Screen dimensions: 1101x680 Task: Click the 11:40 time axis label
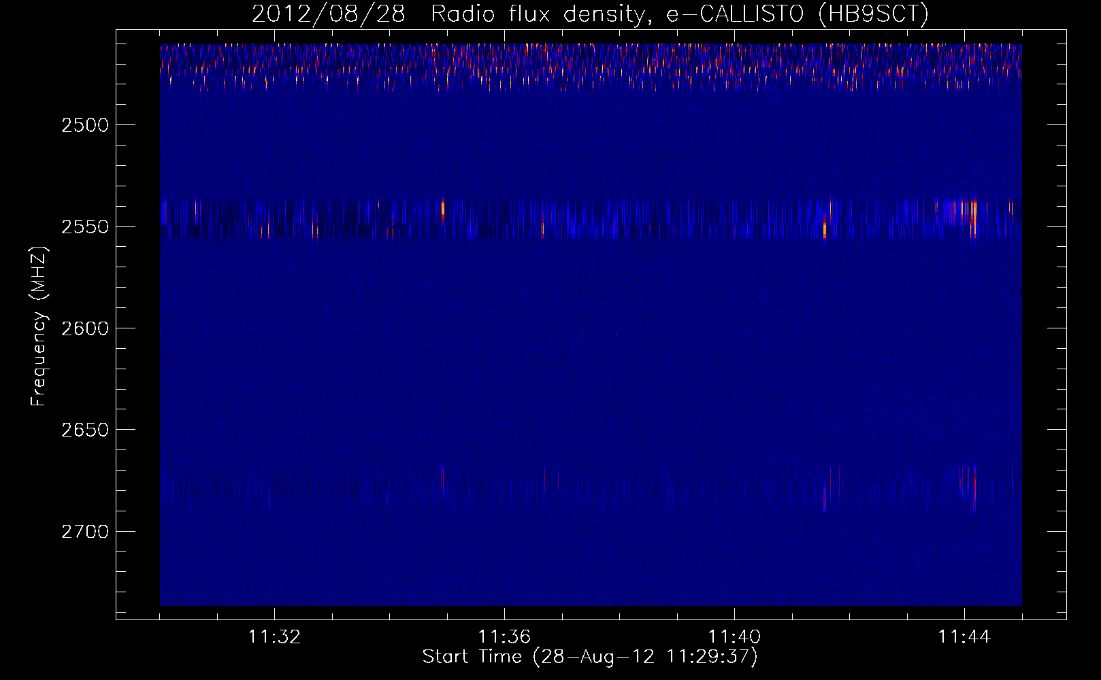pyautogui.click(x=734, y=637)
